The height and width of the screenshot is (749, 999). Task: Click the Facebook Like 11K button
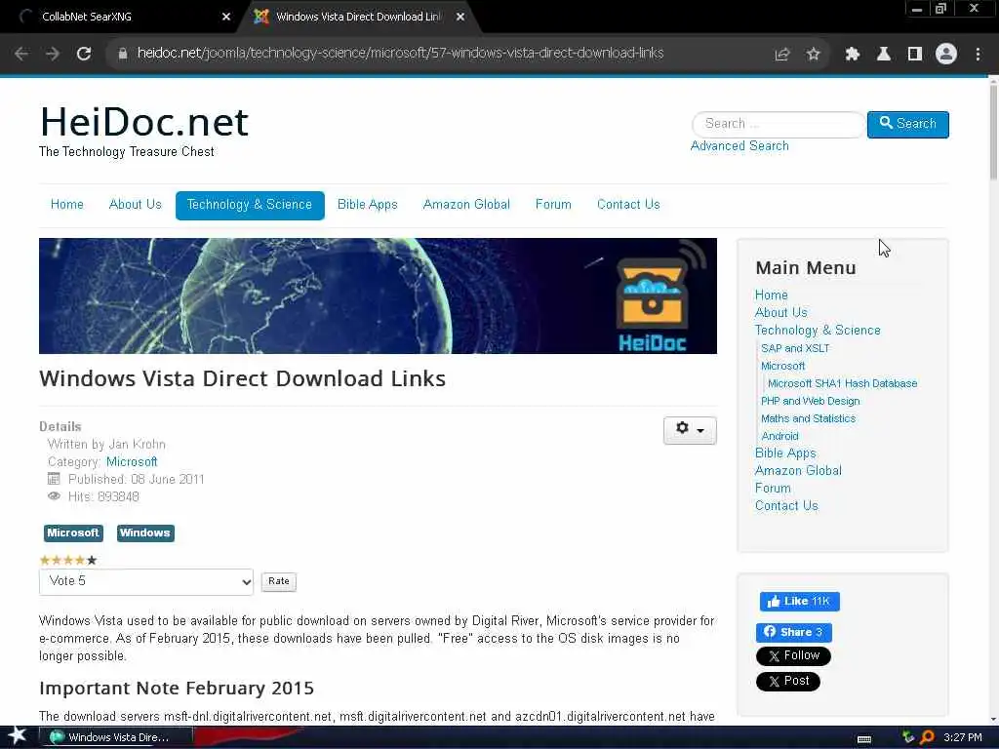coord(800,601)
